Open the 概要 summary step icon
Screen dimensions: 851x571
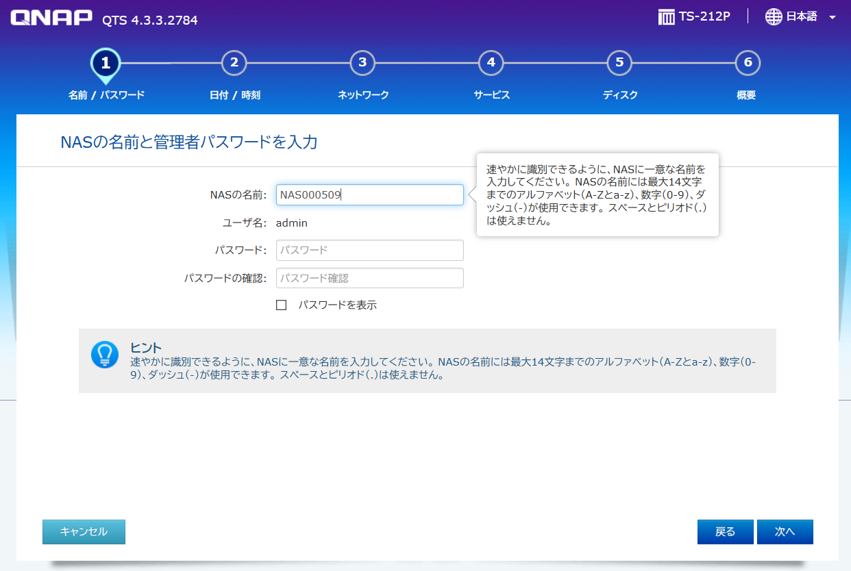[747, 62]
